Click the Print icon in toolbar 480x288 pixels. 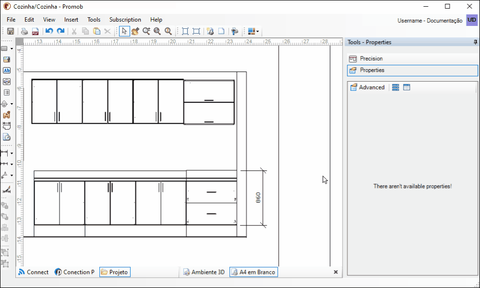pos(24,31)
